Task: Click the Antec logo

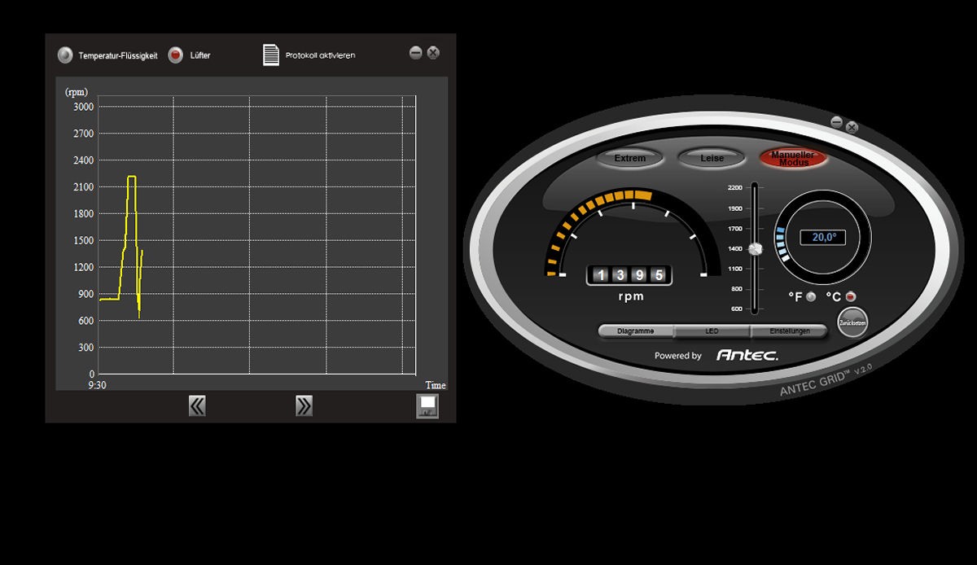Action: [747, 355]
